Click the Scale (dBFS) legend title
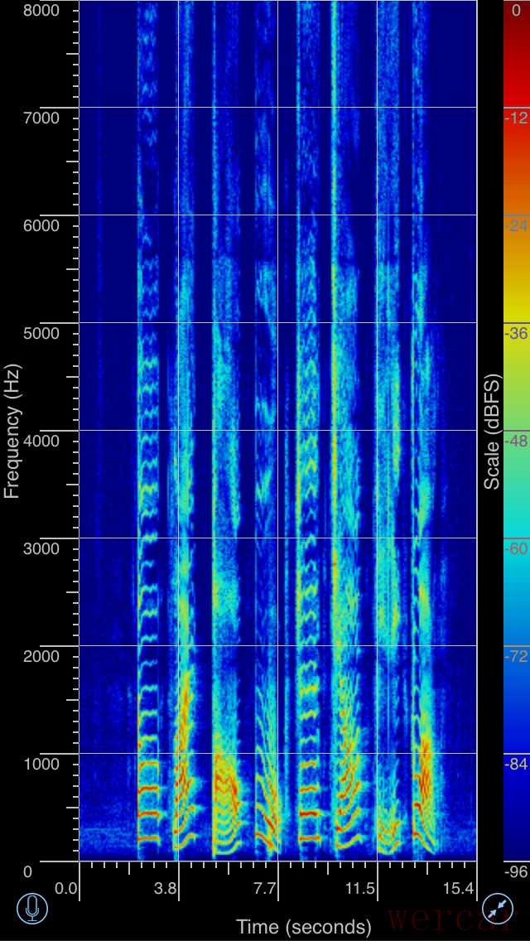The image size is (530, 941). tap(493, 432)
